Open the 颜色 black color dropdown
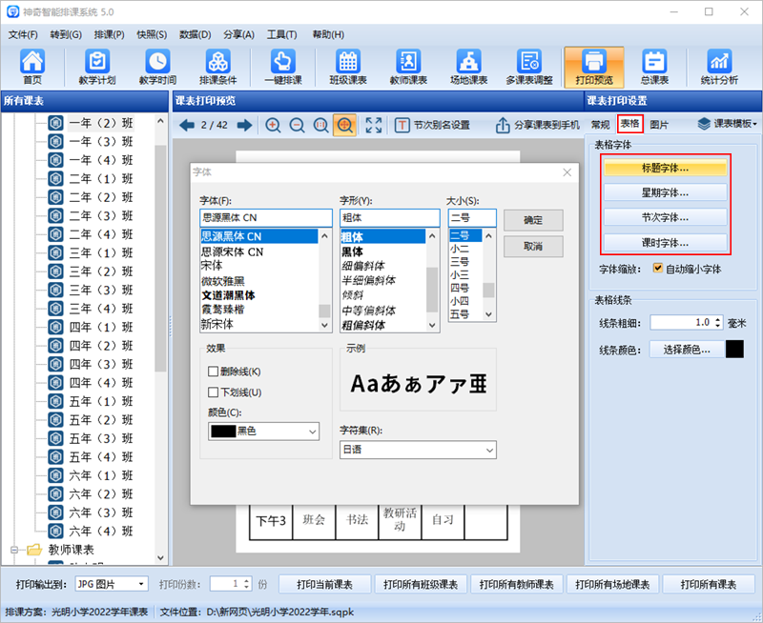The image size is (763, 623). [264, 431]
